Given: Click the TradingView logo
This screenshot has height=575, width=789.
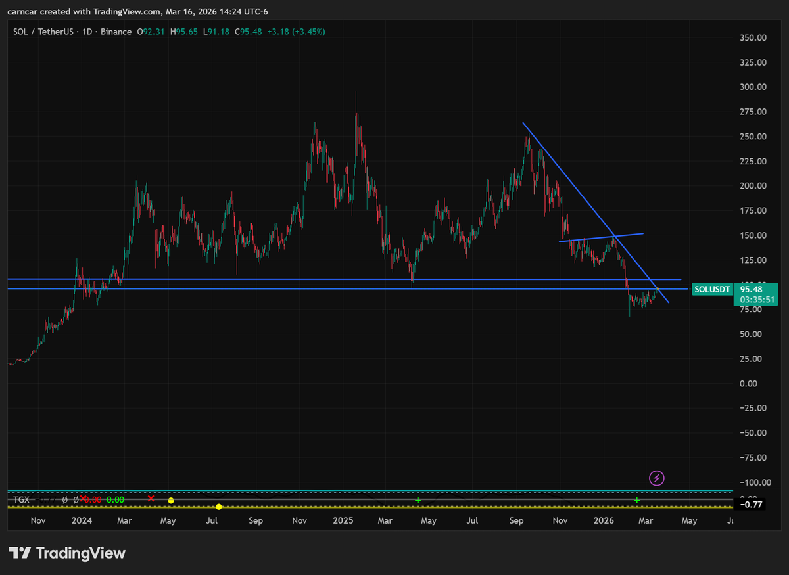Looking at the screenshot, I should click(x=67, y=553).
